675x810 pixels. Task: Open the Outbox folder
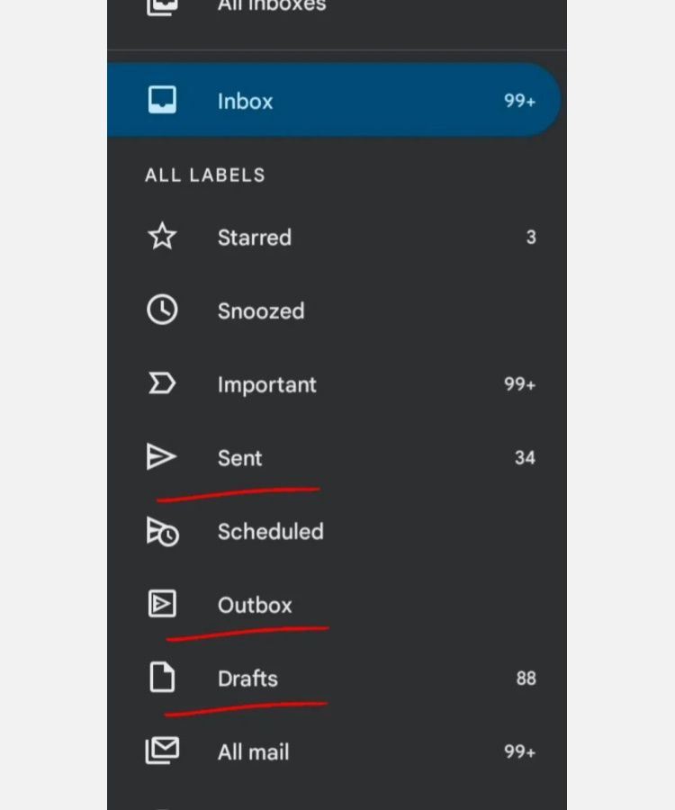(337, 605)
